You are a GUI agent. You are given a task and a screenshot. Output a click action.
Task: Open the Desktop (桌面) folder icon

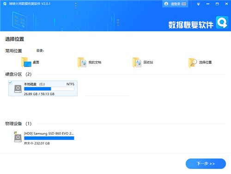pos(26,62)
